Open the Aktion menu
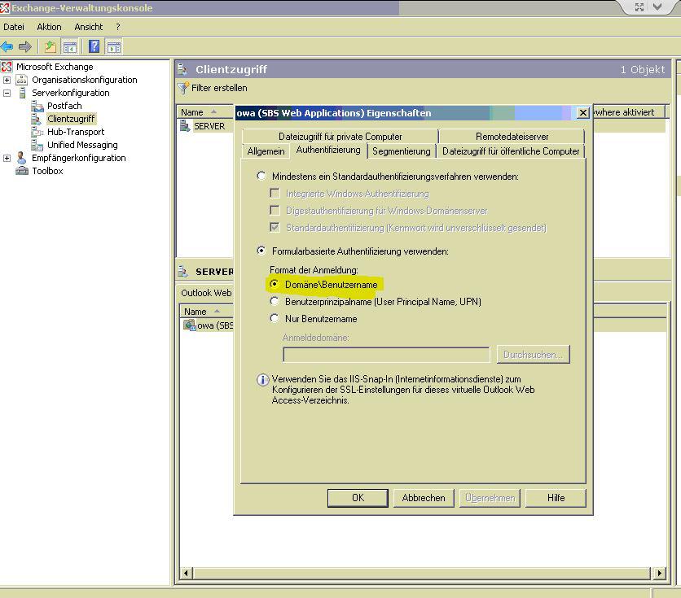The height and width of the screenshot is (598, 681). [x=49, y=27]
